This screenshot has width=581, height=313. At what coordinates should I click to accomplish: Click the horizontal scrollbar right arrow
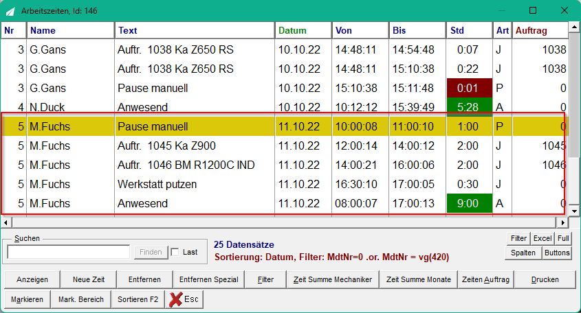click(563, 222)
